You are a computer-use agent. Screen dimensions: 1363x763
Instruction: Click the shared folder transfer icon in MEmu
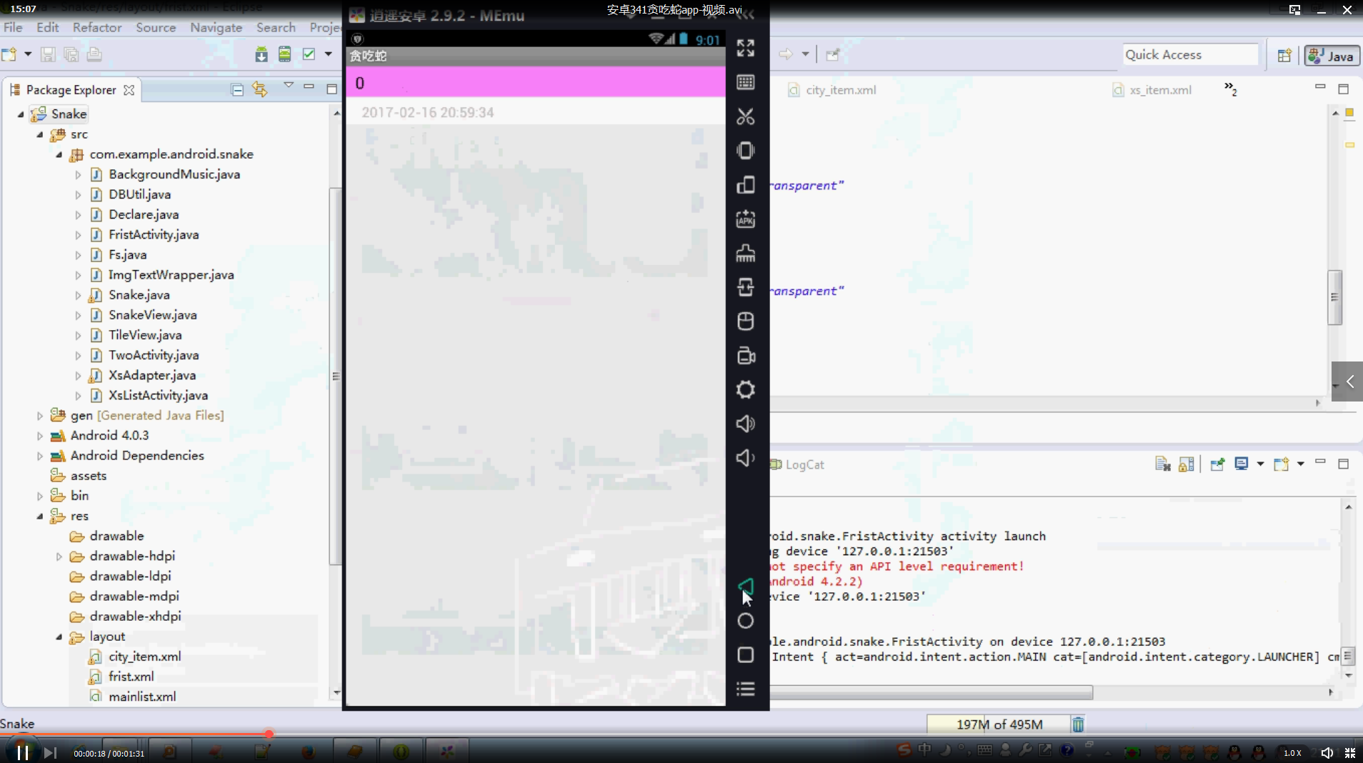point(745,287)
